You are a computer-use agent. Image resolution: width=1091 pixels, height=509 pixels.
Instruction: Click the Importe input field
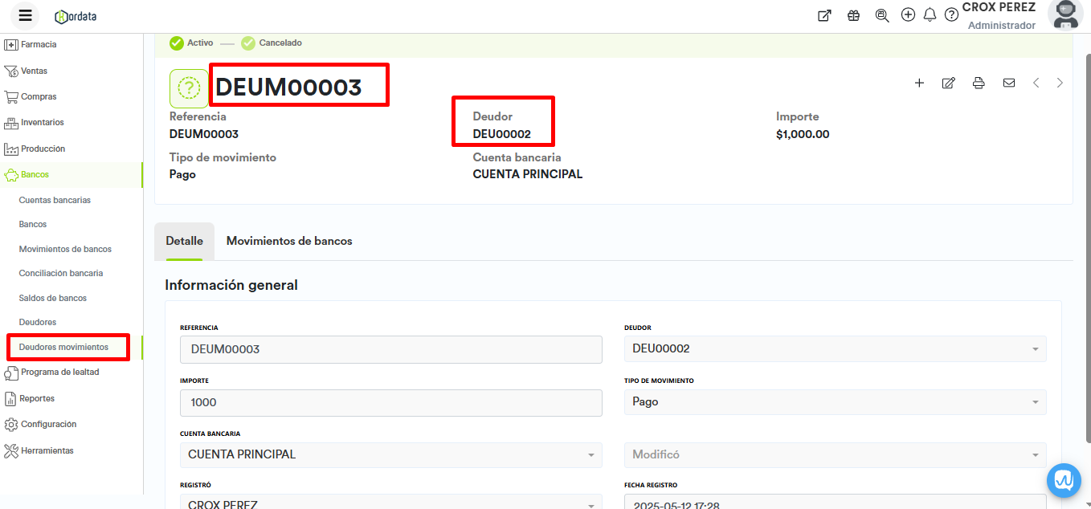coord(390,402)
